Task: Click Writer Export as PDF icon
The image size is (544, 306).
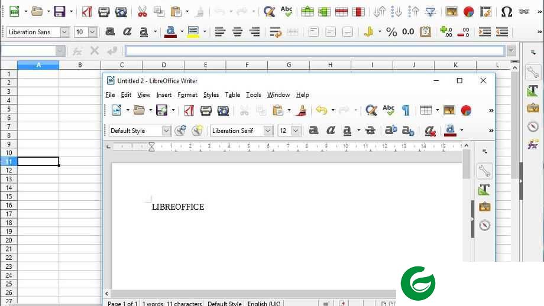Action: click(x=189, y=110)
